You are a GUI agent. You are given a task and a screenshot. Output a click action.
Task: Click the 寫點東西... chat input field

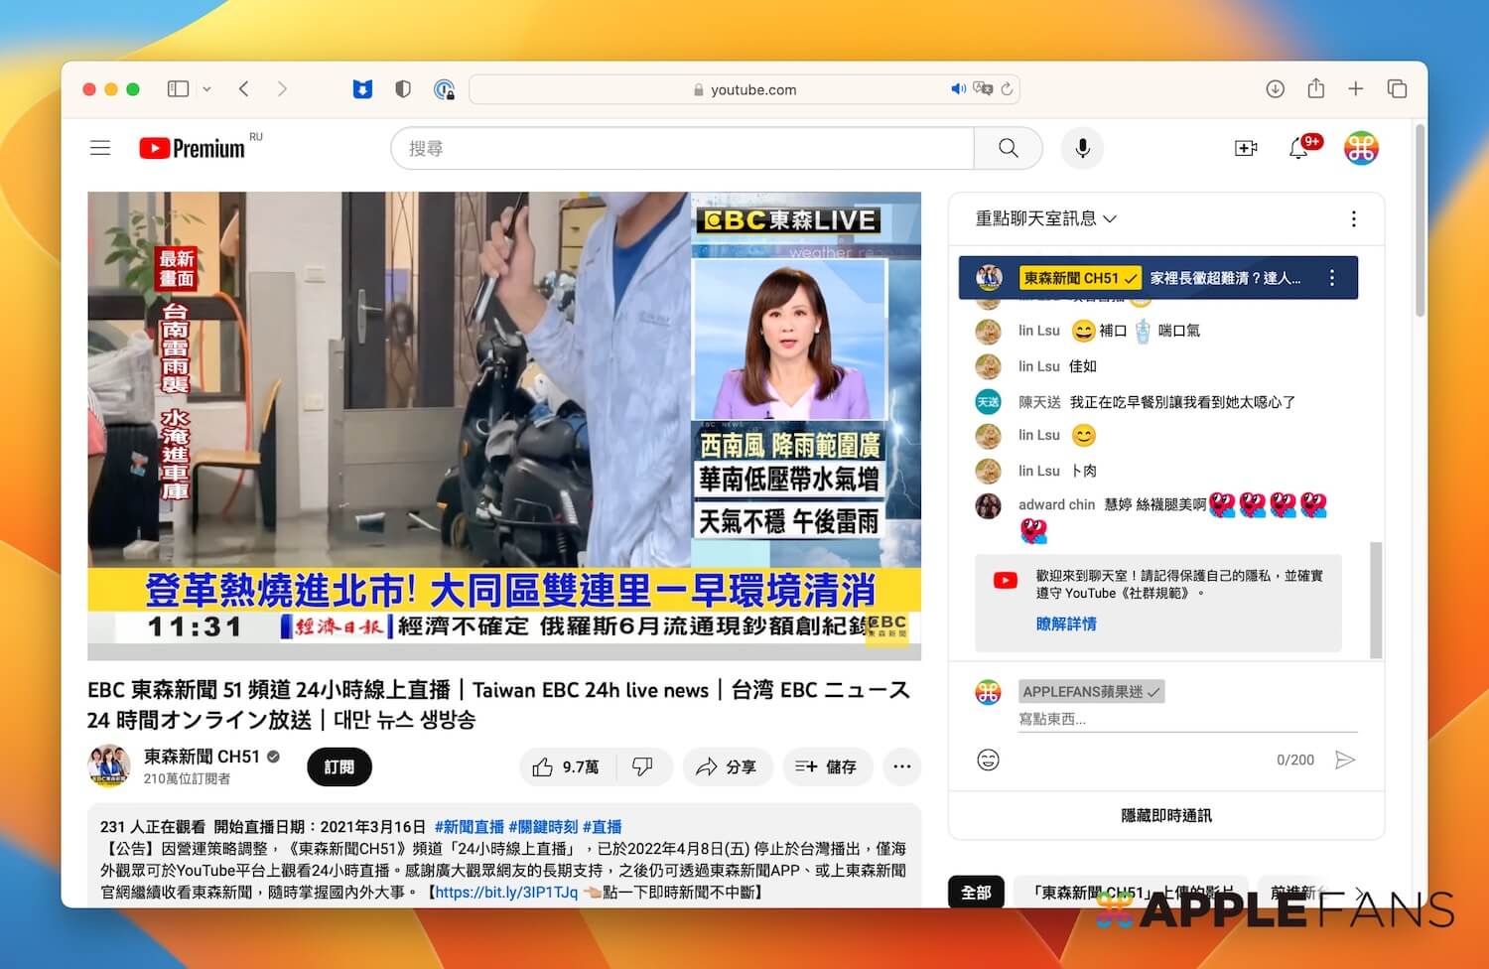tap(1187, 719)
